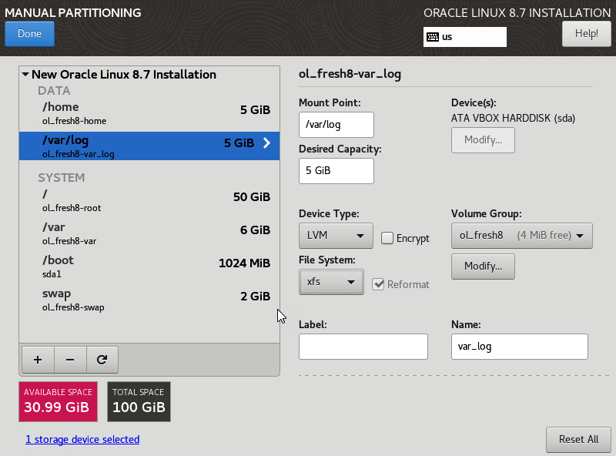
Task: Select the / root mount point row
Action: [x=149, y=200]
